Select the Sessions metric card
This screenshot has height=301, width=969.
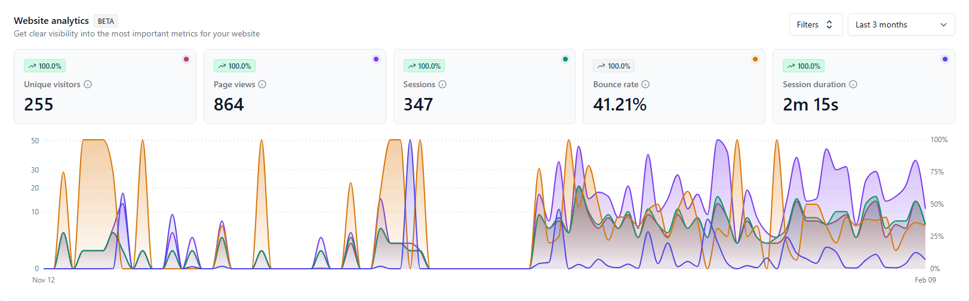pos(484,87)
